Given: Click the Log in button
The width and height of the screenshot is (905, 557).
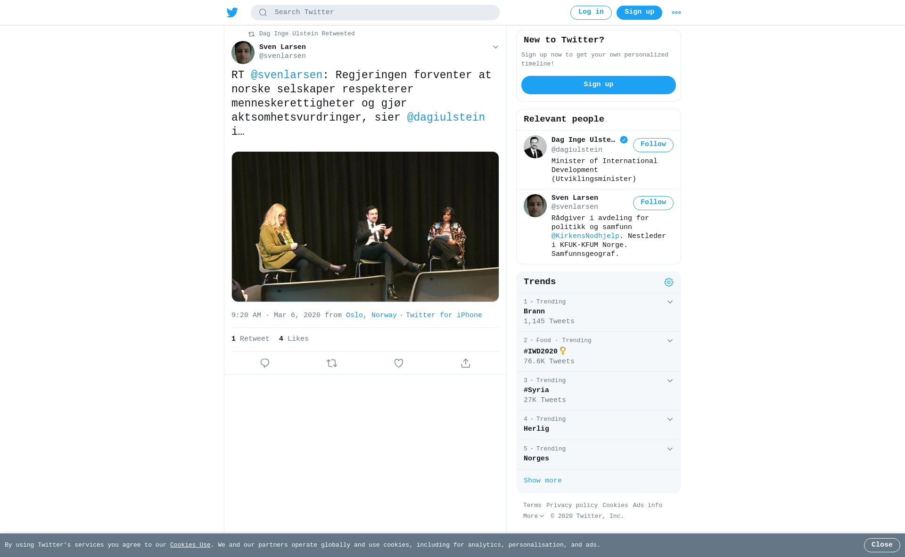Looking at the screenshot, I should coord(591,12).
